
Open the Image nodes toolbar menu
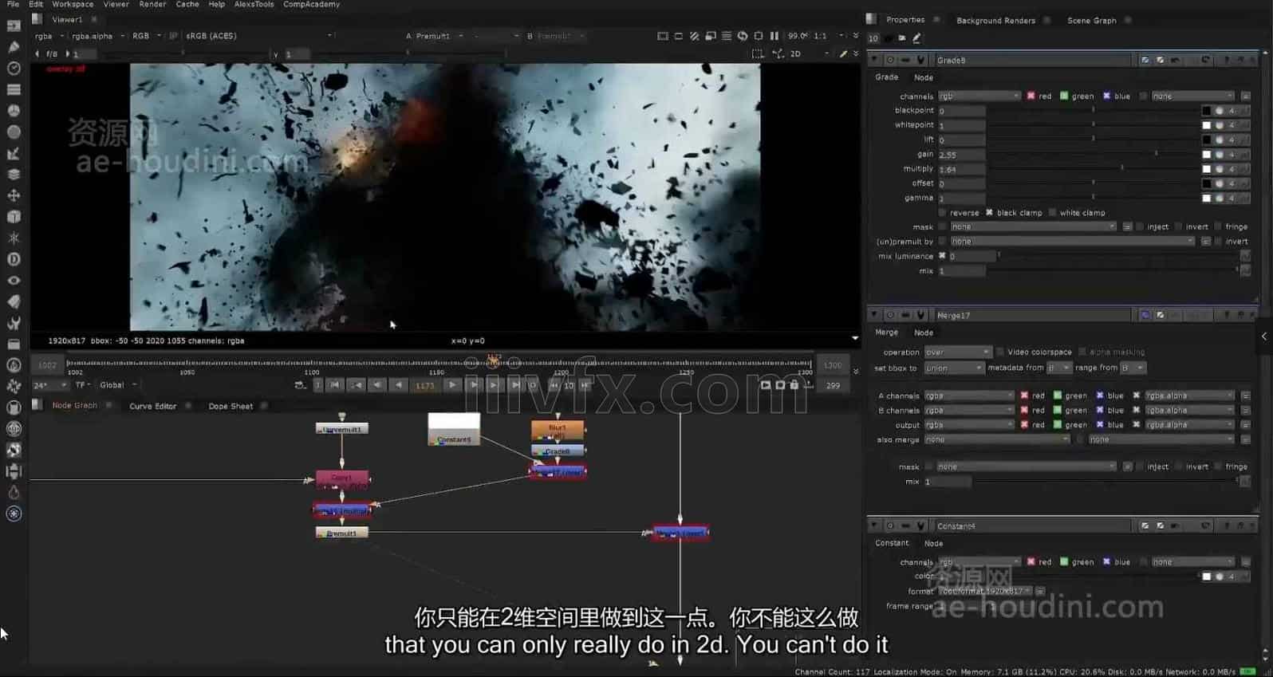pyautogui.click(x=14, y=26)
